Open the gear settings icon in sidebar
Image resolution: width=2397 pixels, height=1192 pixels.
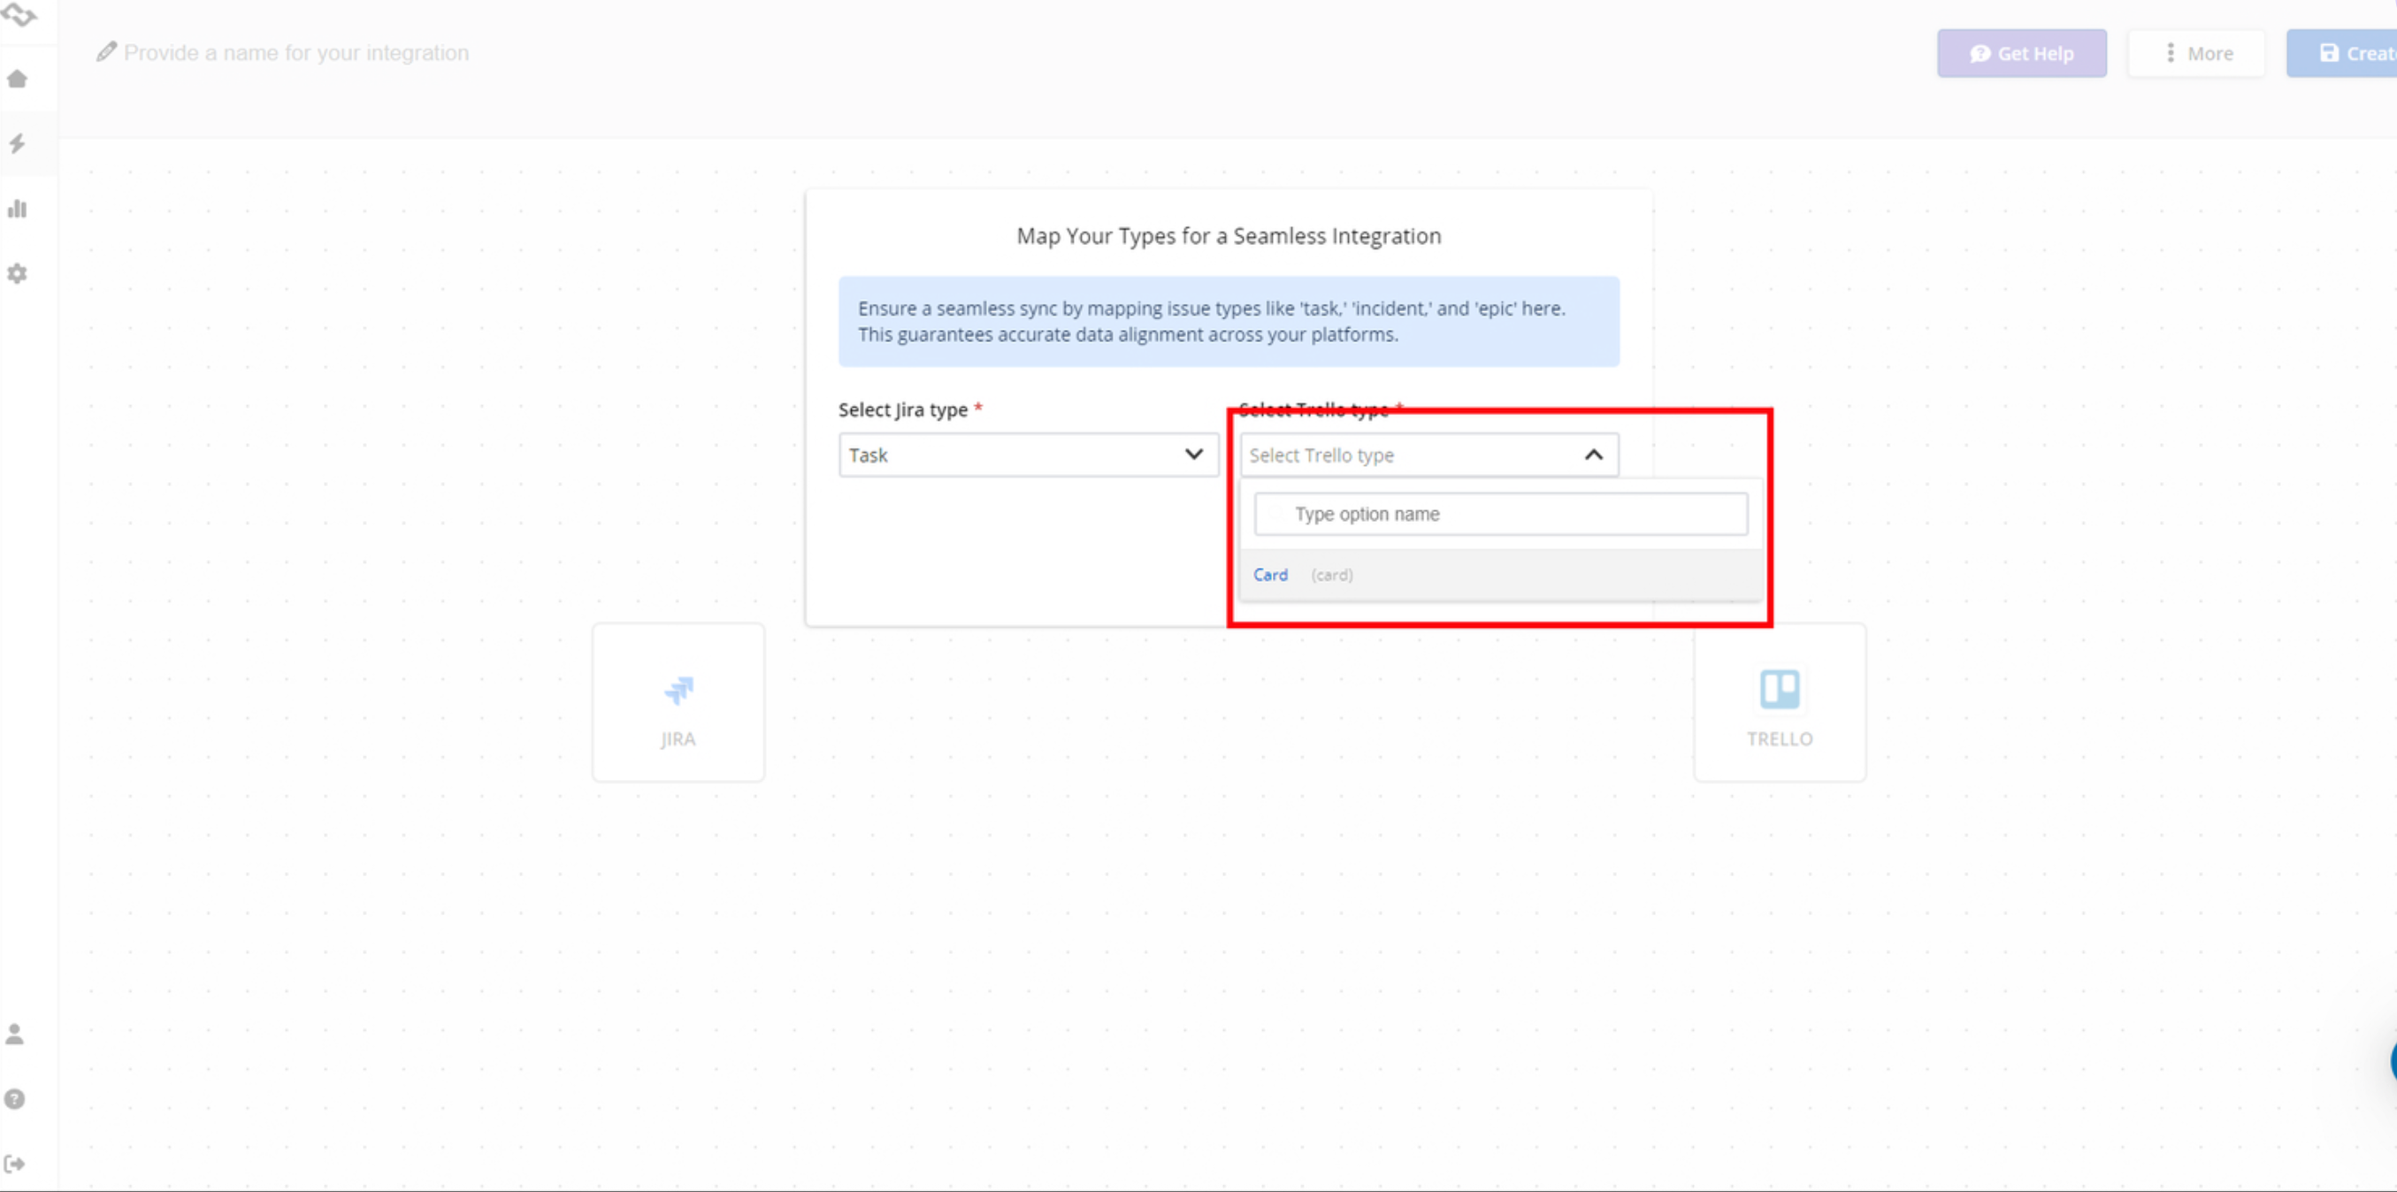pyautogui.click(x=17, y=273)
